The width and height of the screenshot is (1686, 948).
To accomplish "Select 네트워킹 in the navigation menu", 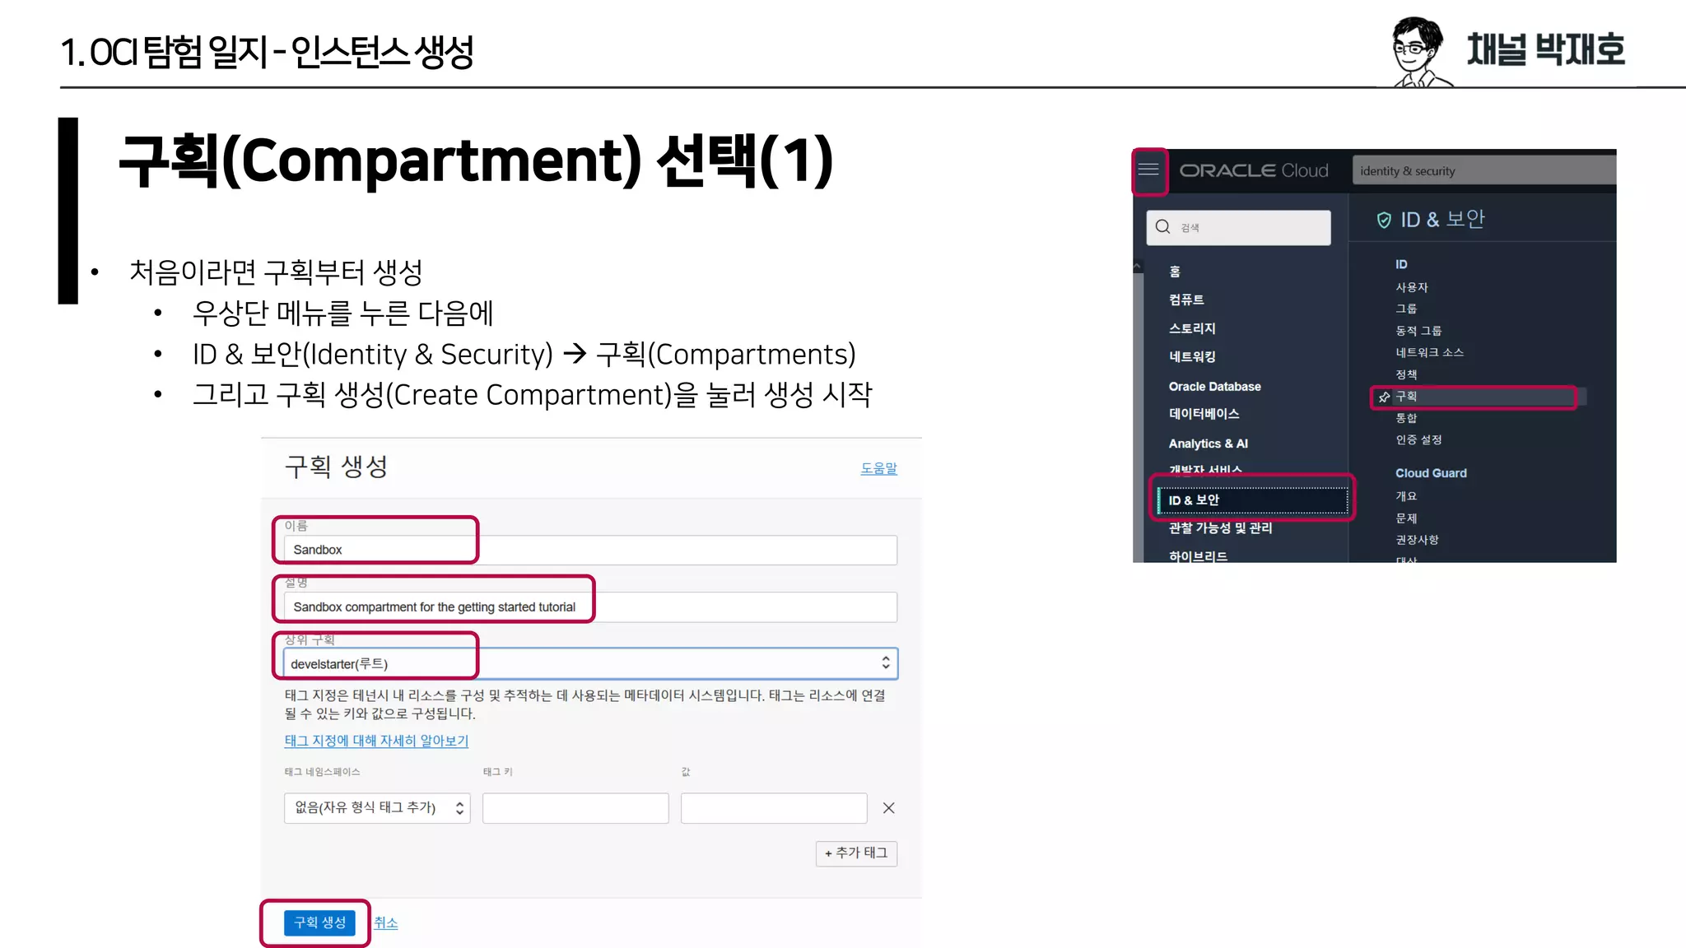I will coord(1192,356).
